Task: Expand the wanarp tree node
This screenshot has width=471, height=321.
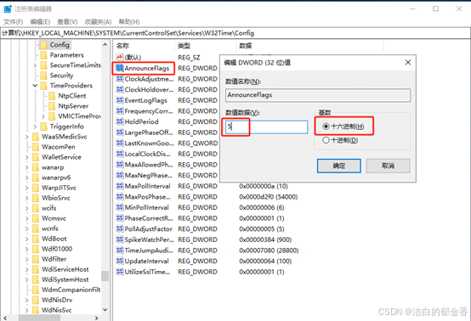Action: tap(26, 167)
